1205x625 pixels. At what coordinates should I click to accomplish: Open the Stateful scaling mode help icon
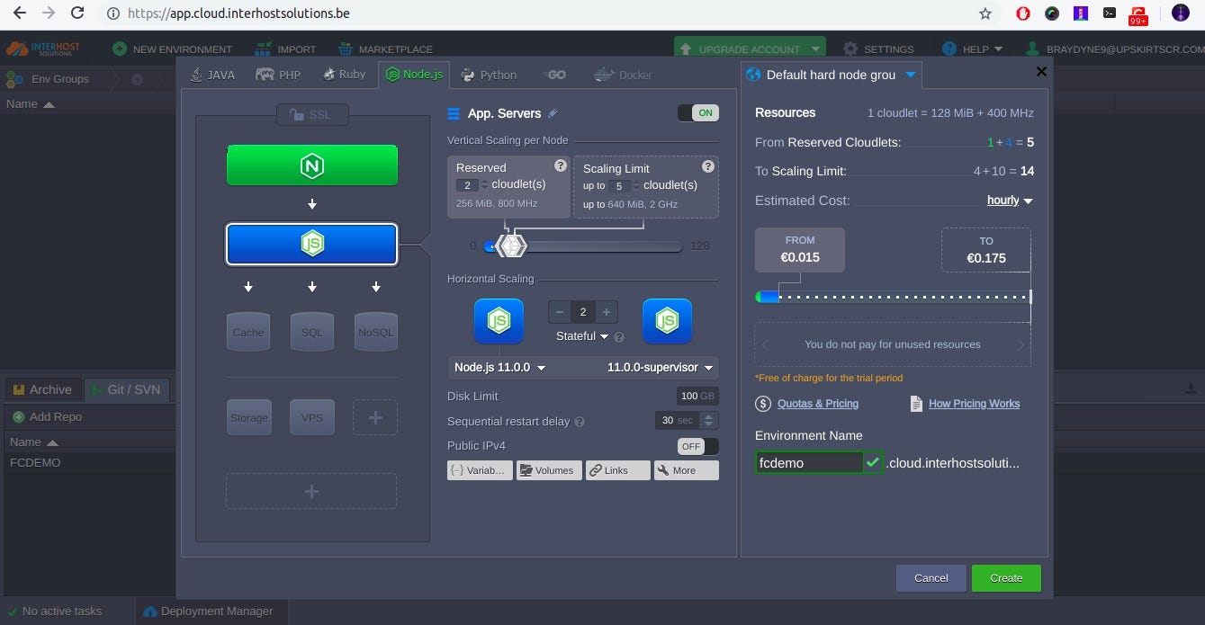point(618,336)
